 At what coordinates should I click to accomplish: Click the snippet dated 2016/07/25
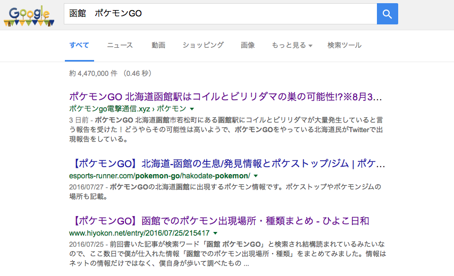[228, 254]
